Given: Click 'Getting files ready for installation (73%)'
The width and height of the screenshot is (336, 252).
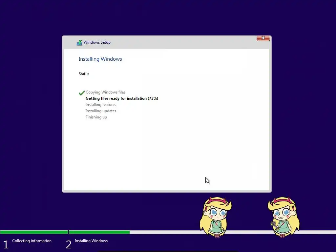Looking at the screenshot, I should [x=122, y=98].
